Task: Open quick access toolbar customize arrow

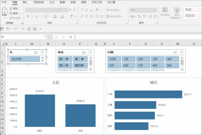Action: 40,29
